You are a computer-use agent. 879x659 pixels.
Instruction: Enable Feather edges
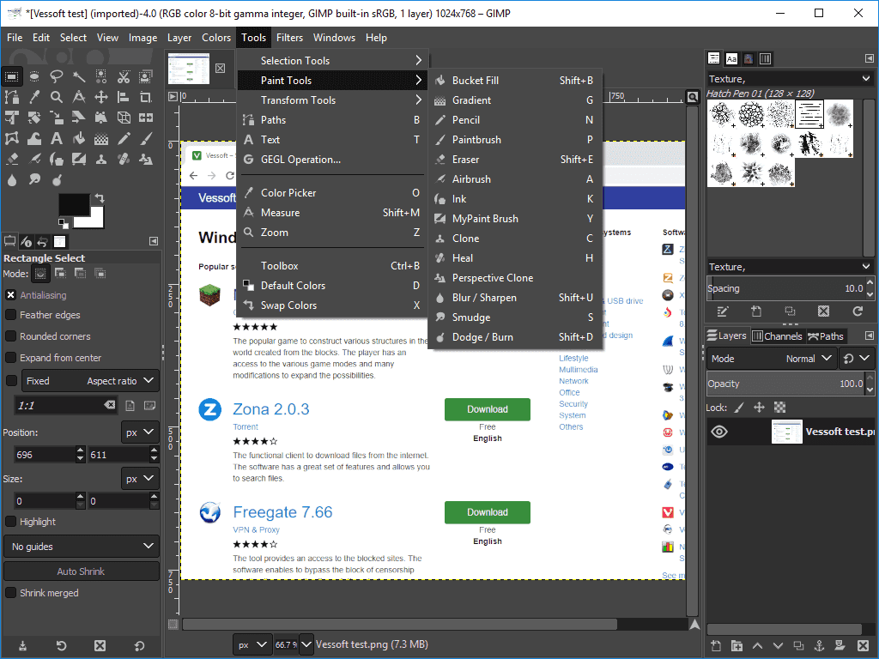coord(10,315)
